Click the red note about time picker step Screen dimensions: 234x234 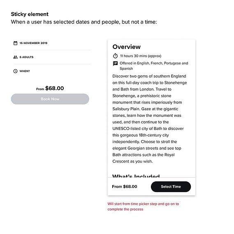pyautogui.click(x=143, y=206)
